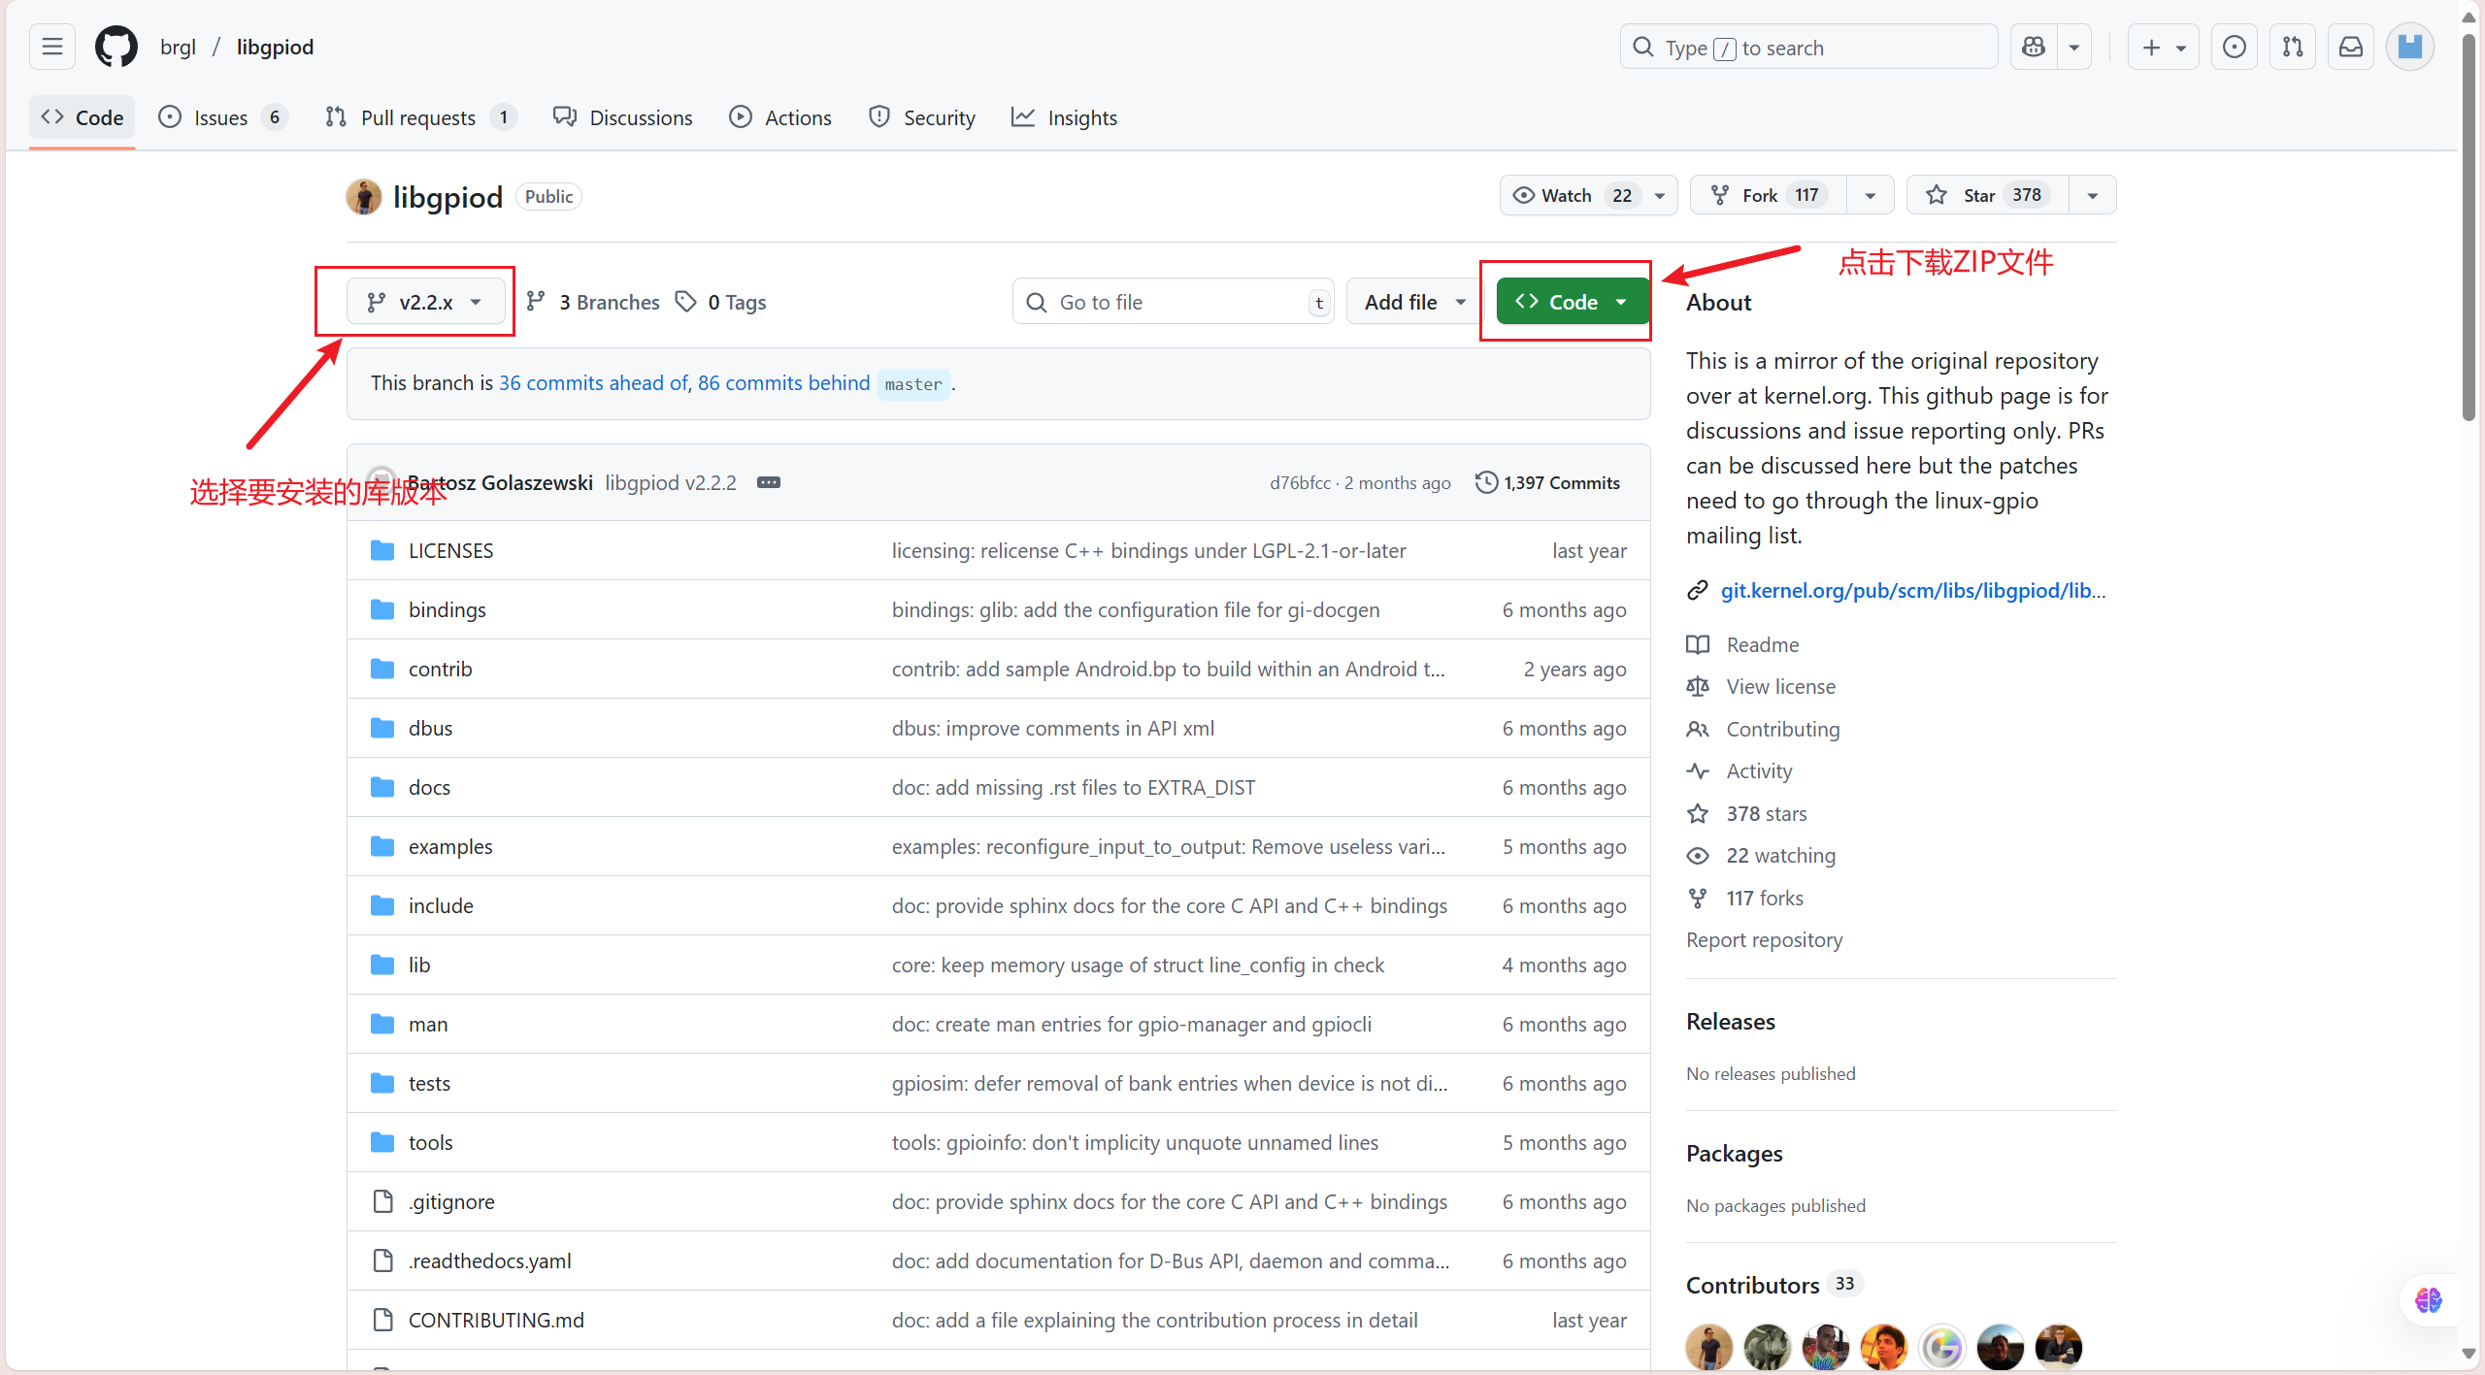Open the Contributing guidelines link
The width and height of the screenshot is (2485, 1375).
1763,729
